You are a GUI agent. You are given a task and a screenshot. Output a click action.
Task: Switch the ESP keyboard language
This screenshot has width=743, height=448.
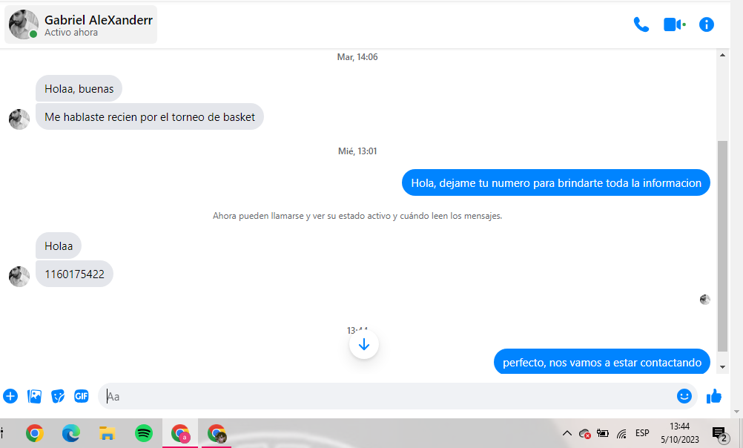point(643,433)
